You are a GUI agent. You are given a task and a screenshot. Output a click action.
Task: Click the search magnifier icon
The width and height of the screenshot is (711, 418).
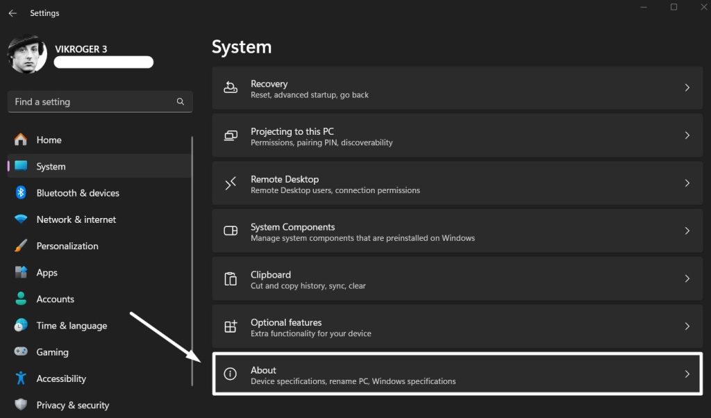pos(180,101)
